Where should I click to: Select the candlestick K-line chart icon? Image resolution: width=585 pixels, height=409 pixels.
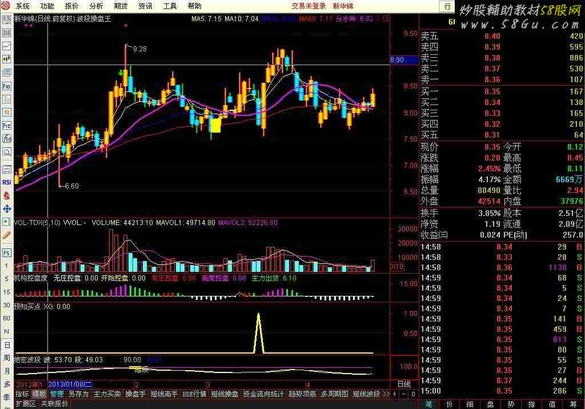point(7,59)
